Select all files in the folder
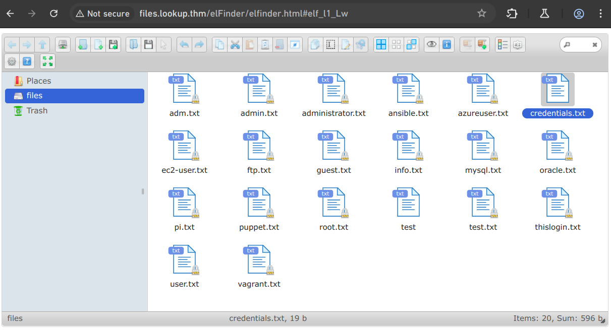The image size is (611, 330). coord(381,45)
